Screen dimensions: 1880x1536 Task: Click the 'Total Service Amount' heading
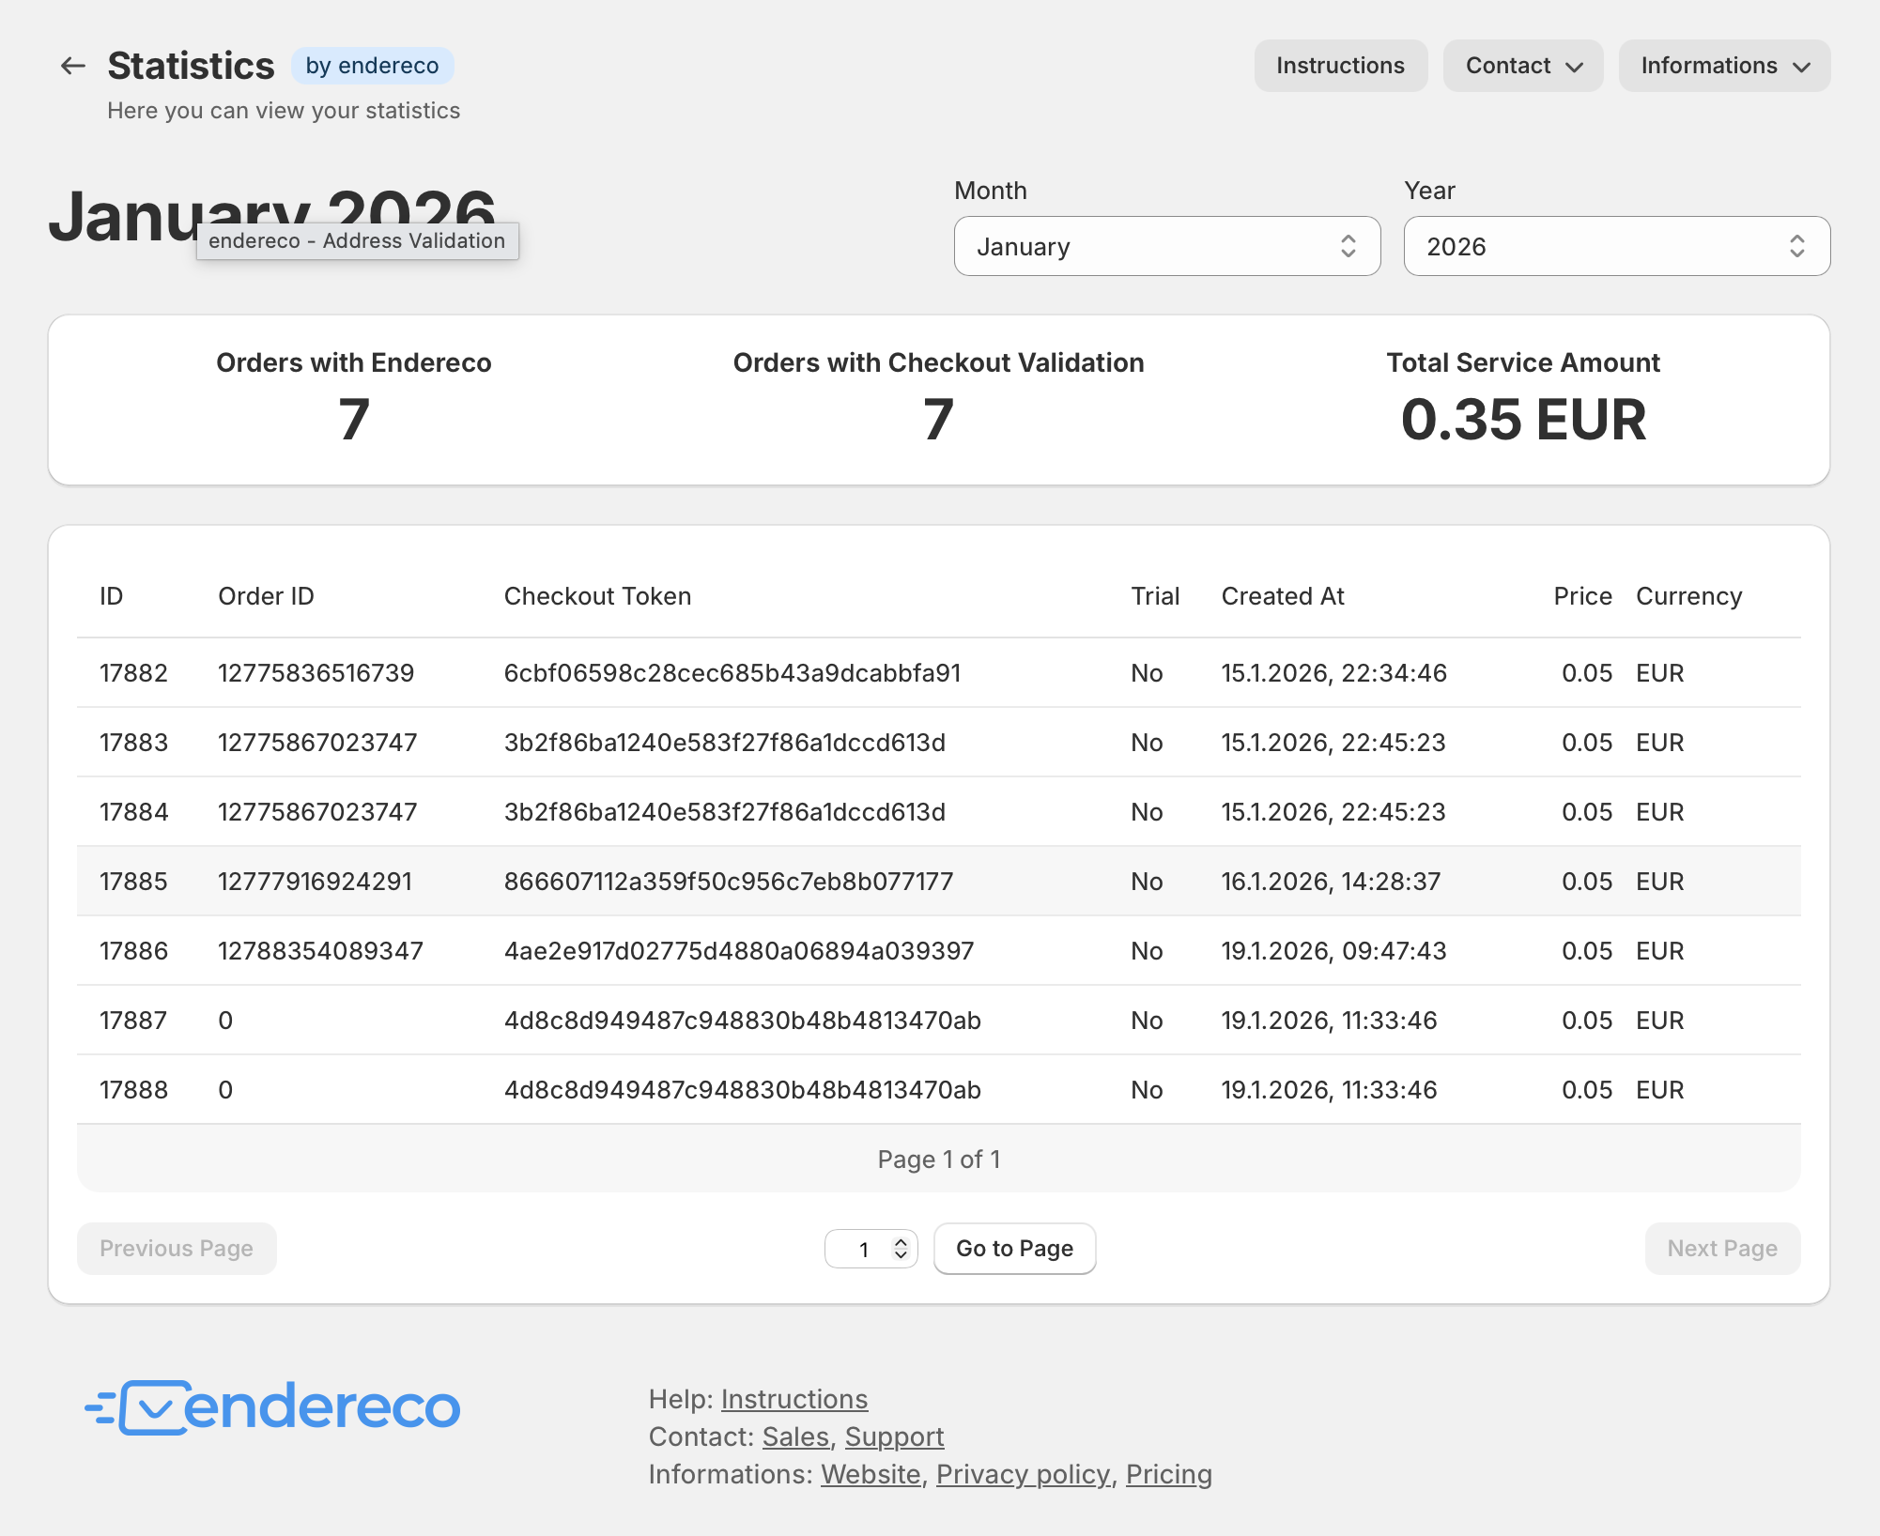point(1523,362)
